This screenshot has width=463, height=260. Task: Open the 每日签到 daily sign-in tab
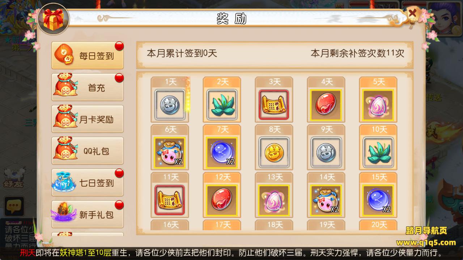tap(88, 56)
